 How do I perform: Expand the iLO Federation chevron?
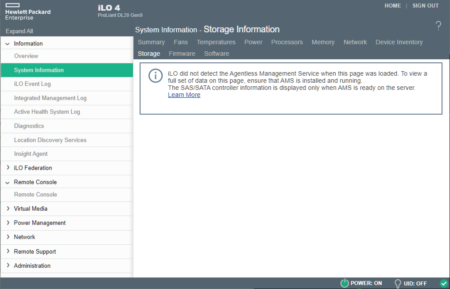[x=8, y=167]
